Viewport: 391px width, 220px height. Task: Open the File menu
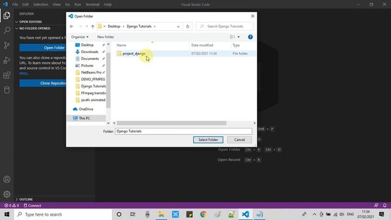point(15,4)
